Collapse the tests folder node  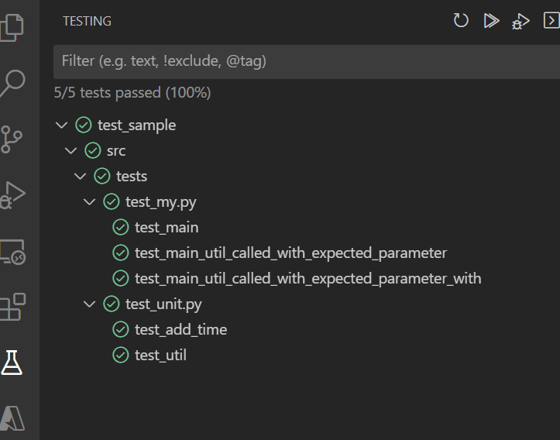click(81, 177)
